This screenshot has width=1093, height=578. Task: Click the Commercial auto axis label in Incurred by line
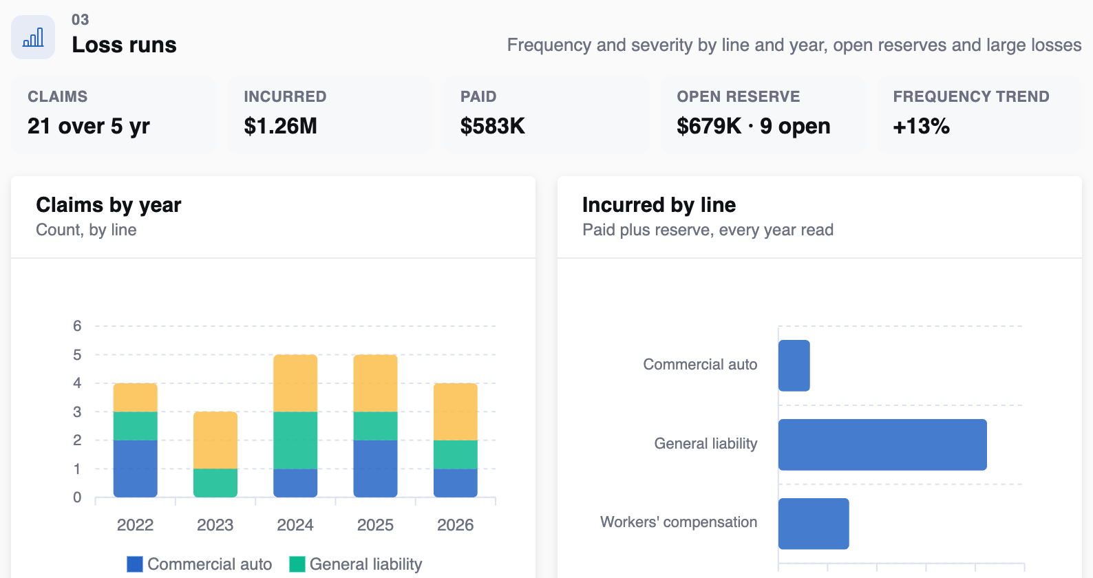pyautogui.click(x=700, y=365)
